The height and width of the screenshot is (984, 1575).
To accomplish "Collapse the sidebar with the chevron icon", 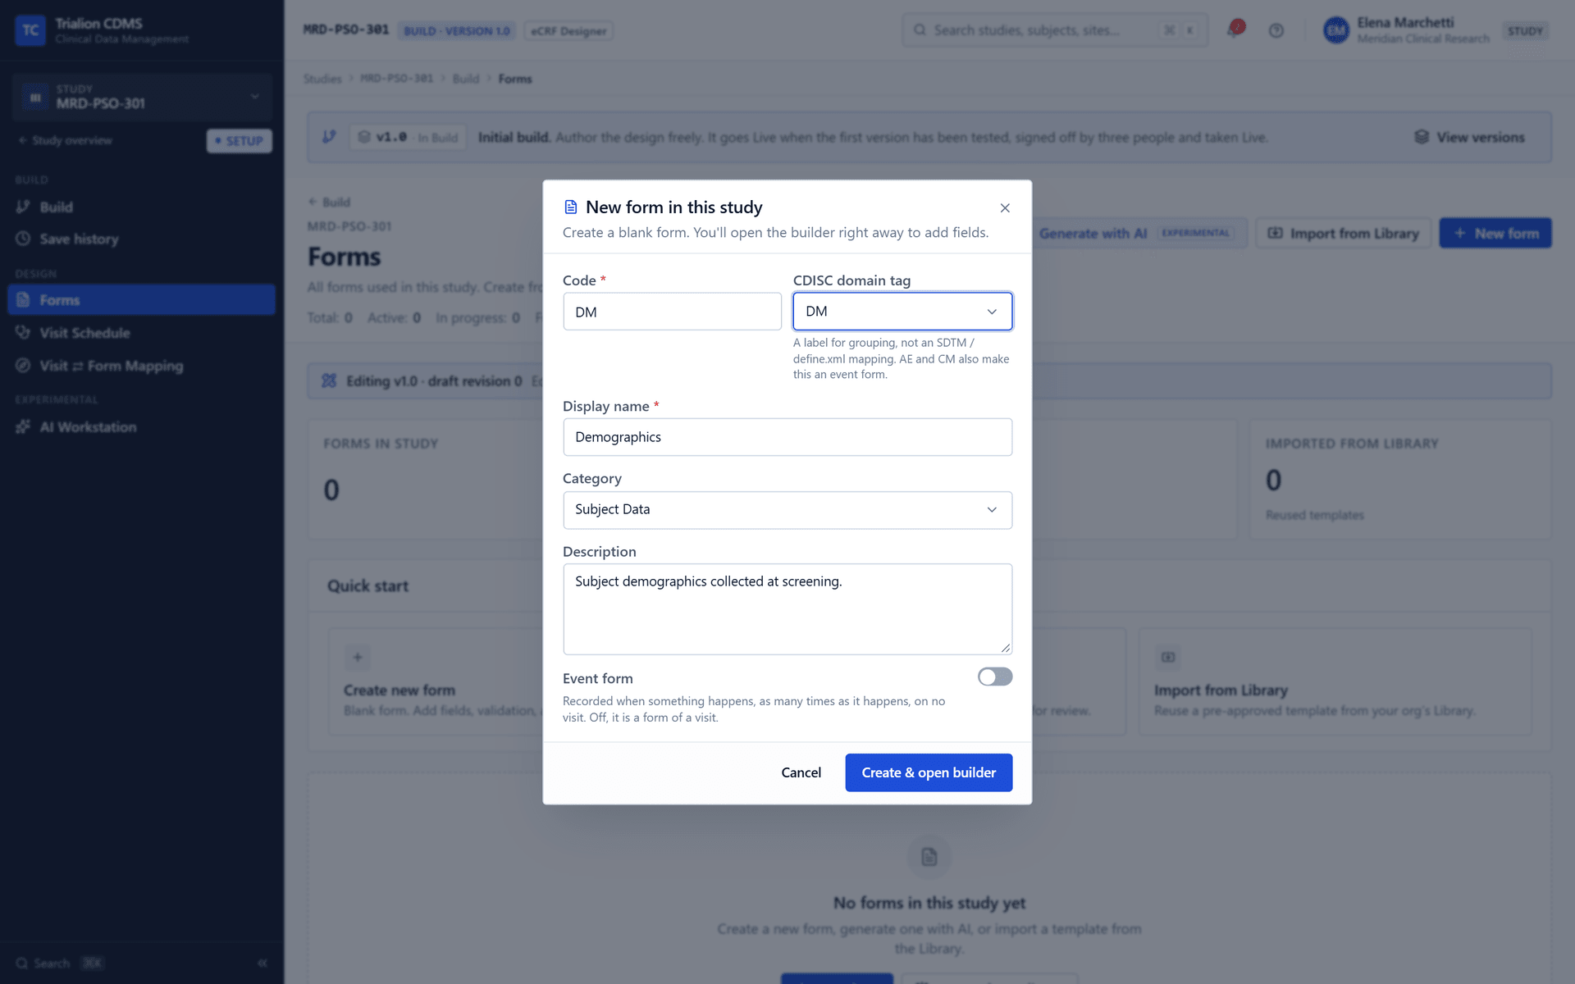I will pos(262,963).
